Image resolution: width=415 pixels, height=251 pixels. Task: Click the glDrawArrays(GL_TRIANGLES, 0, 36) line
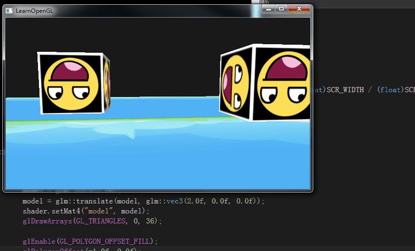pos(92,221)
